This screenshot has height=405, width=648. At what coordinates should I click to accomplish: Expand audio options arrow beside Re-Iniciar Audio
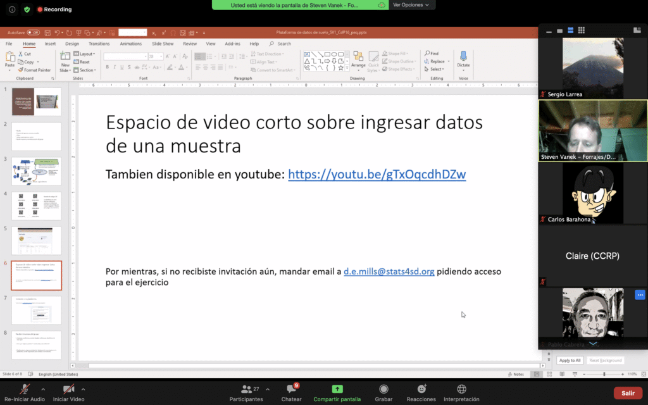click(x=43, y=389)
